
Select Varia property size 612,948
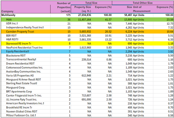pos(86,76)
